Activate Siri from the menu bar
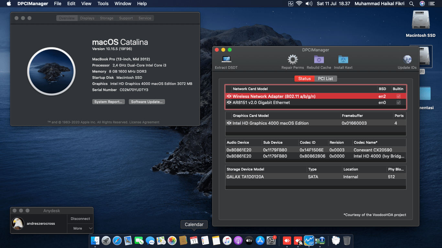 pos(422,4)
